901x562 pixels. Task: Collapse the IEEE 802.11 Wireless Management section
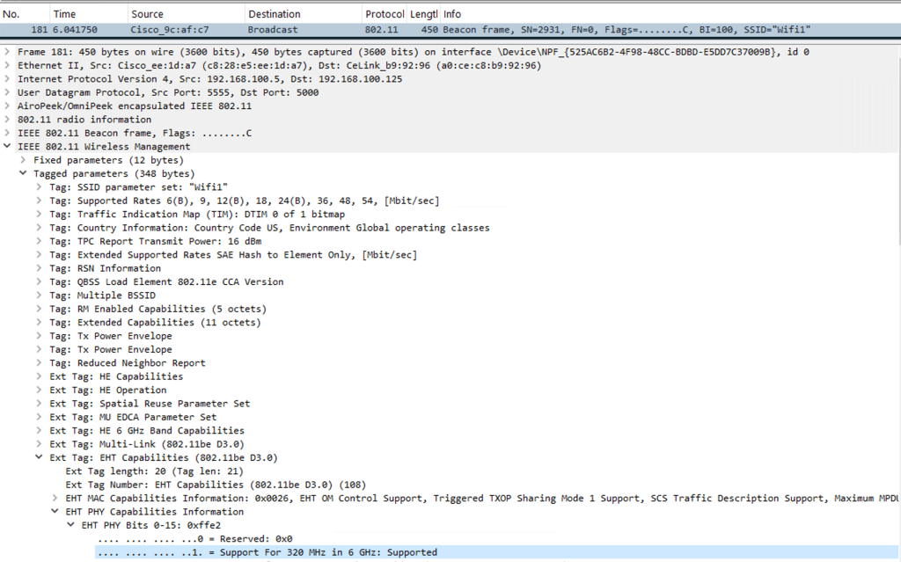point(8,147)
